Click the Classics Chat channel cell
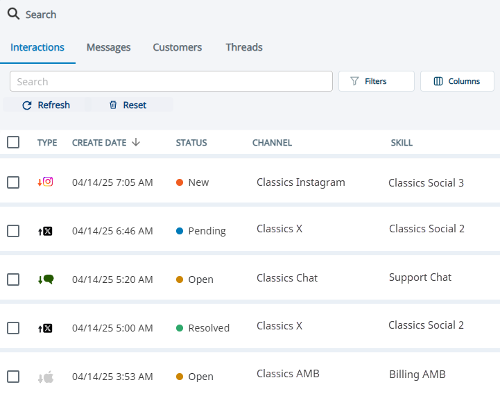 tap(287, 278)
